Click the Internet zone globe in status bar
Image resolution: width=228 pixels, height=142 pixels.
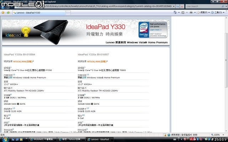[169, 135]
